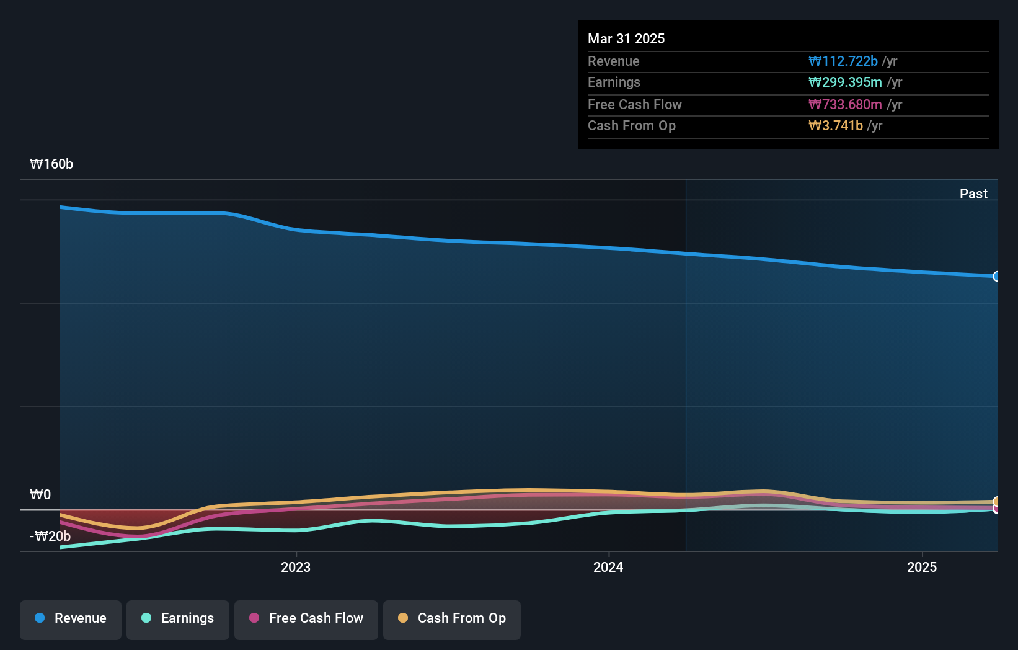Click the ₩0 y-axis label
1018x650 pixels.
pos(40,495)
